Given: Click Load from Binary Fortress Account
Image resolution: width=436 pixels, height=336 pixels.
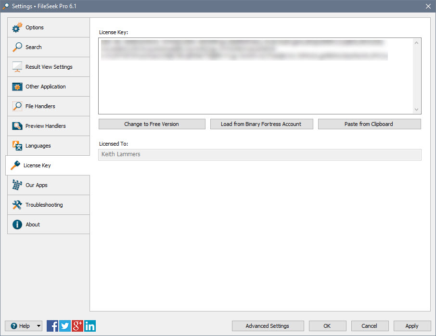Looking at the screenshot, I should (261, 124).
